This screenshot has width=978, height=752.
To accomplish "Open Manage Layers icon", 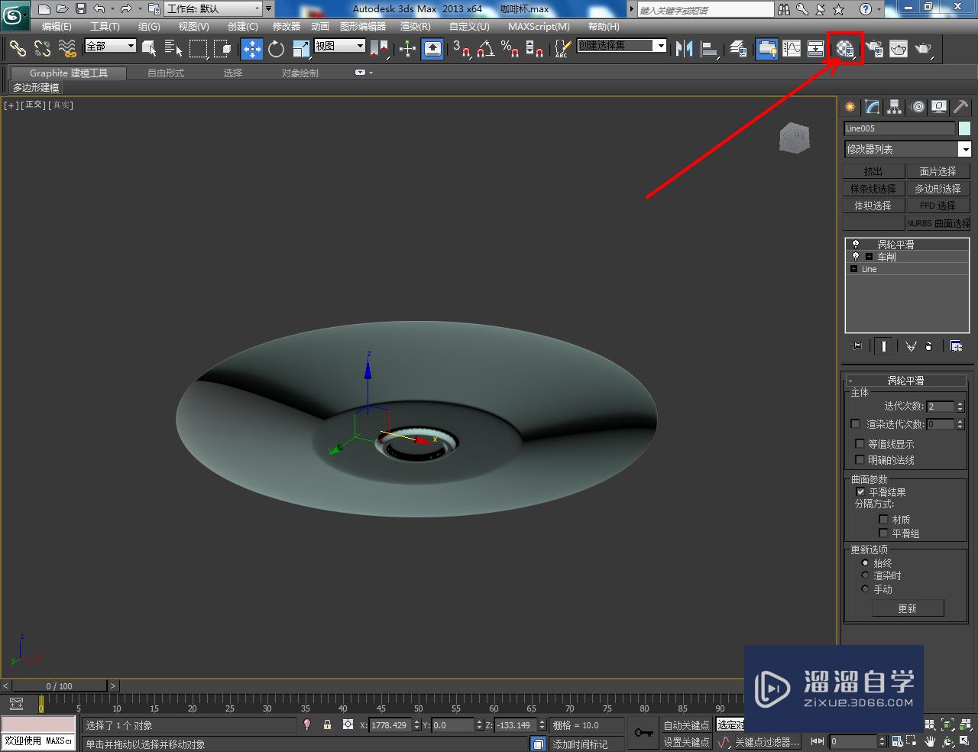I will 737,48.
